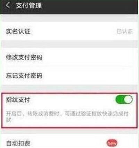Click empty area of 修改支付密码 row
139x148 pixels.
click(89, 57)
